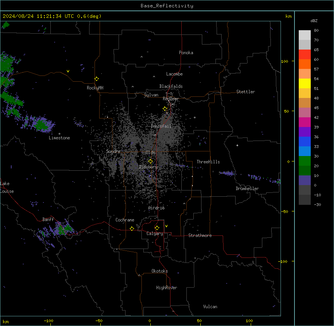Click the Calgary city label
334x326 pixels.
click(x=155, y=233)
